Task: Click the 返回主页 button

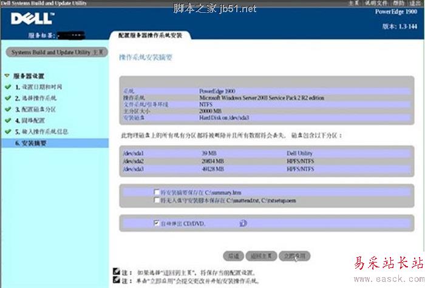Action: pos(261,256)
